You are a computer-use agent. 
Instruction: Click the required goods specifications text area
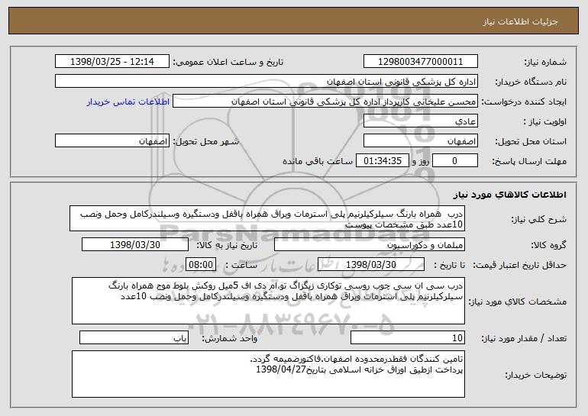268,301
